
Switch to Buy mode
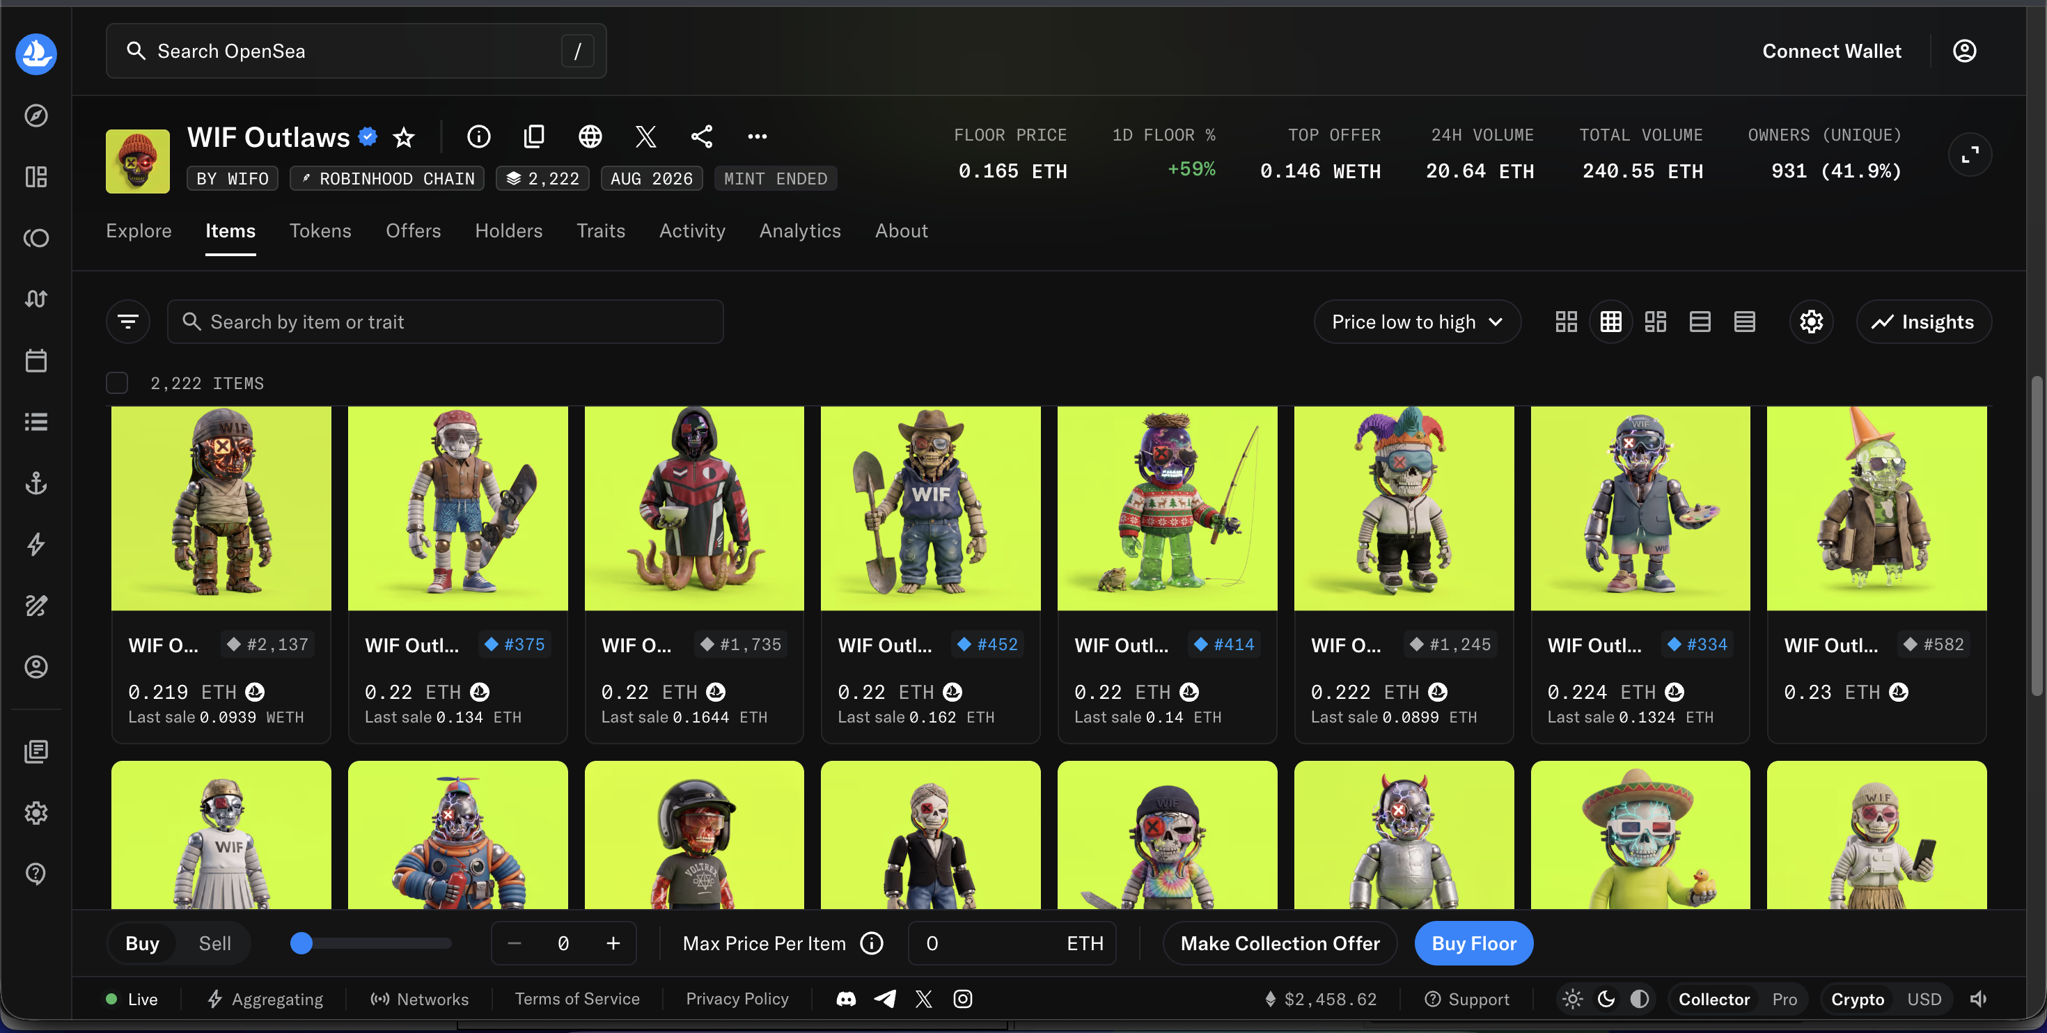pyautogui.click(x=142, y=943)
